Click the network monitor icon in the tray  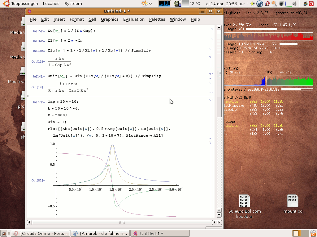click(281, 4)
